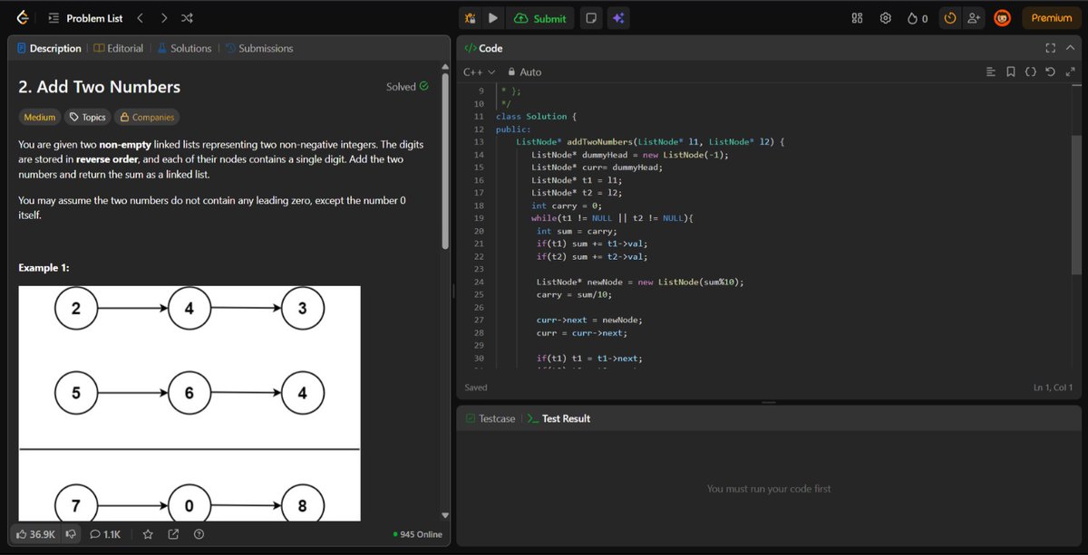The height and width of the screenshot is (555, 1088).
Task: Click the problem title "2. Add Two Numbers"
Action: point(100,87)
